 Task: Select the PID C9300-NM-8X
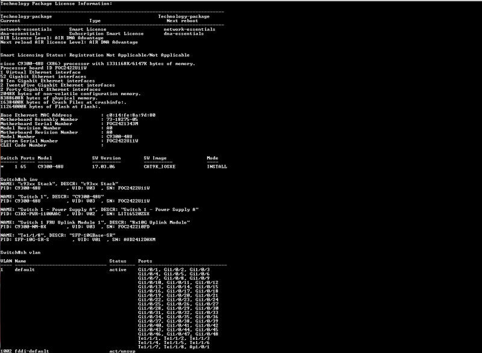click(31, 227)
